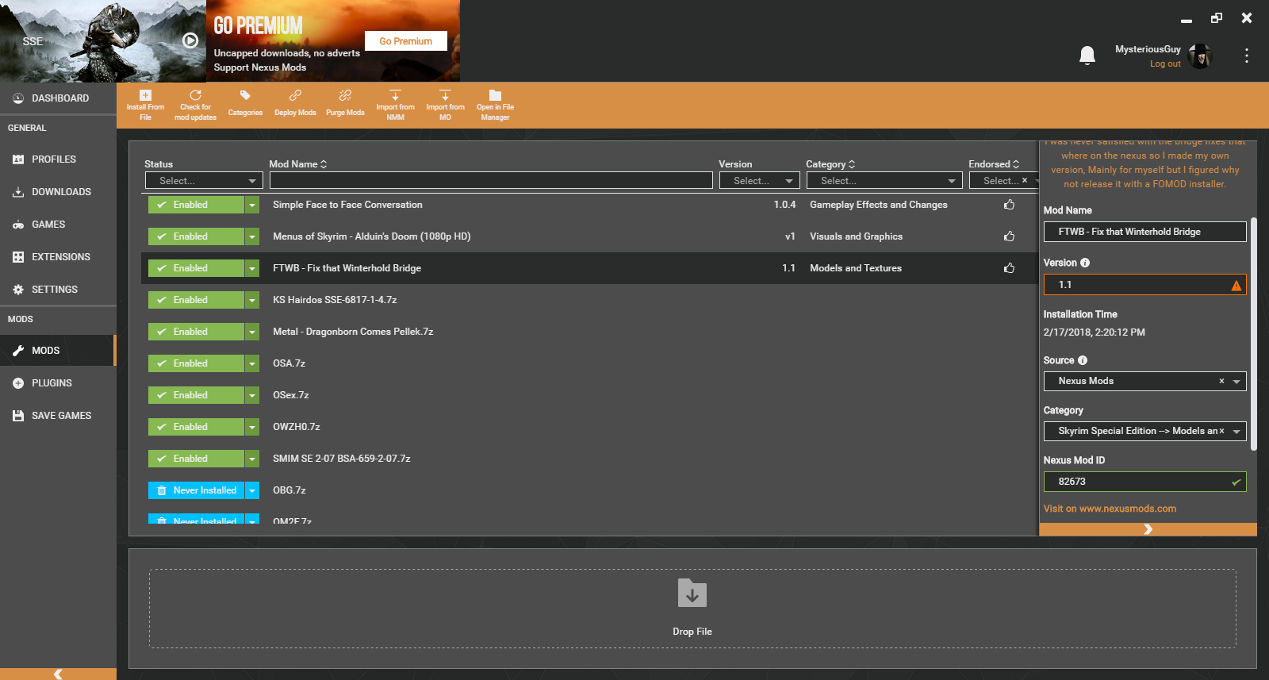Click Never Installed button for OBG.7z
Screen dimensions: 1269x680
(x=196, y=490)
